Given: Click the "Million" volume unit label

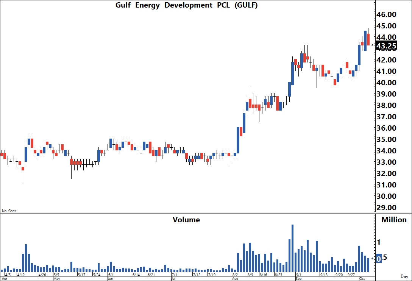Looking at the screenshot, I should point(394,220).
